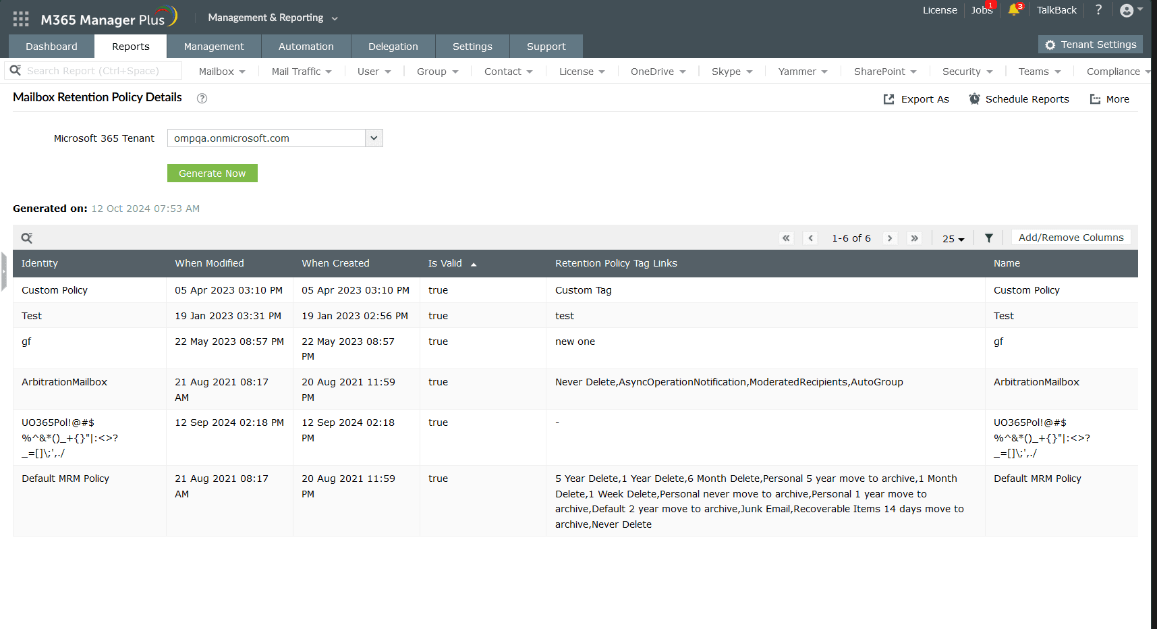This screenshot has width=1157, height=629.
Task: Click help icon beside Mailbox Retention Policy Details
Action: (x=201, y=99)
